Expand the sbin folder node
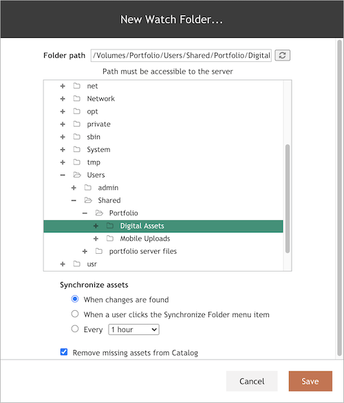Viewport: 344px width, 403px height. [x=63, y=137]
